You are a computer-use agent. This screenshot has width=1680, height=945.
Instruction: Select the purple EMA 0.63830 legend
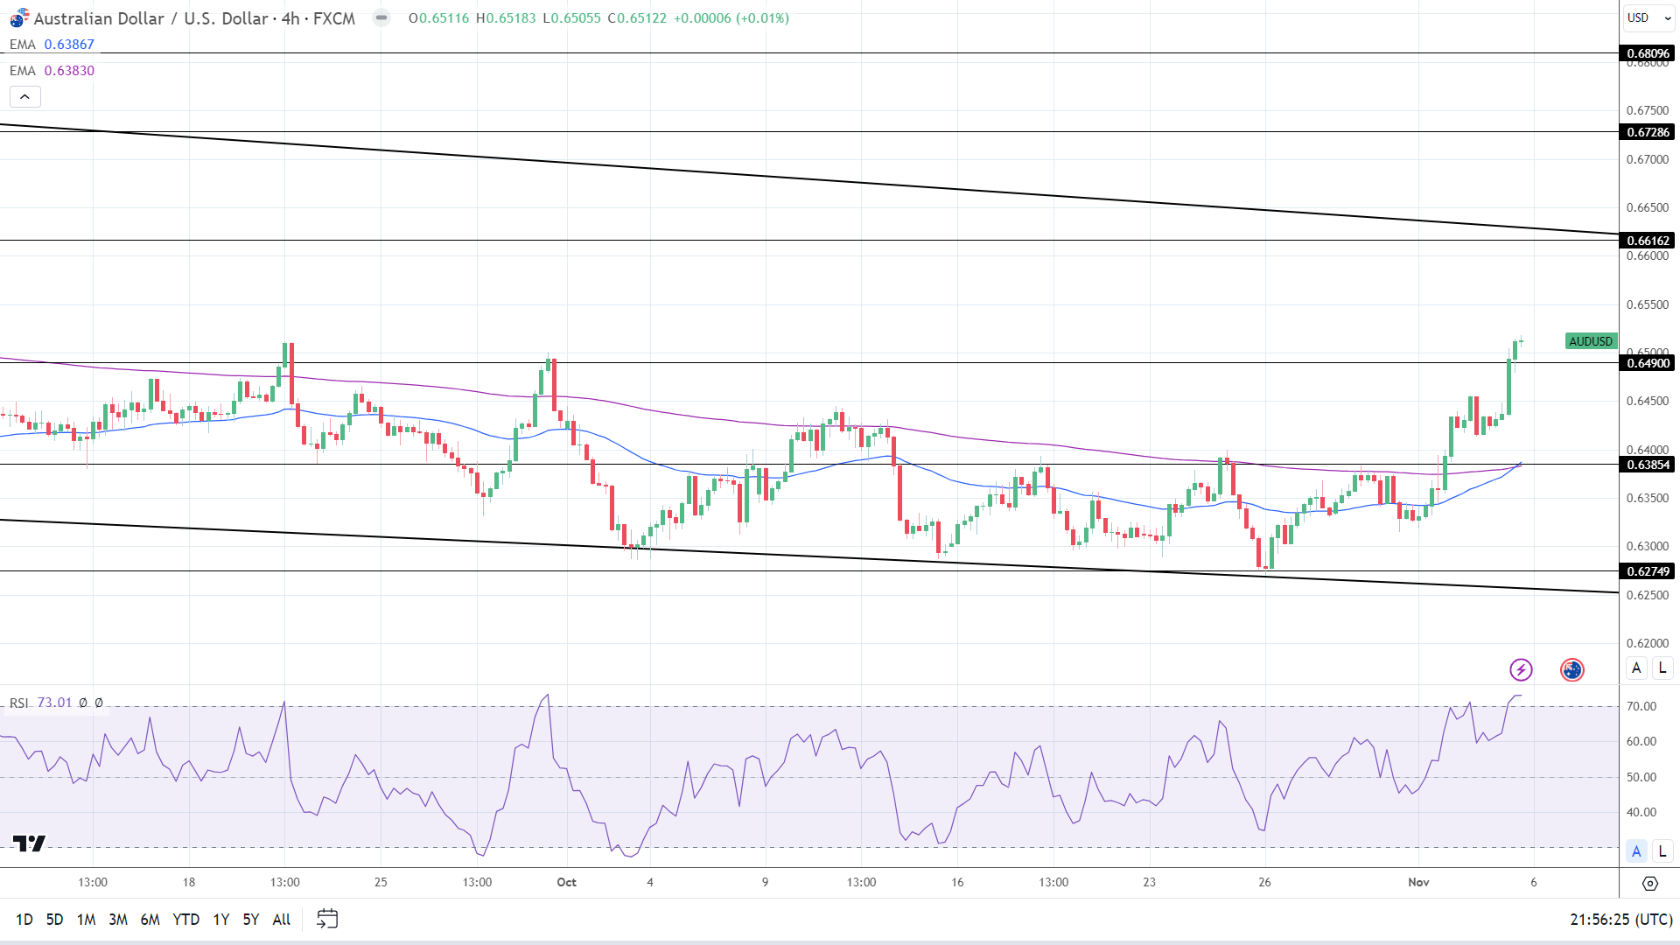(52, 71)
